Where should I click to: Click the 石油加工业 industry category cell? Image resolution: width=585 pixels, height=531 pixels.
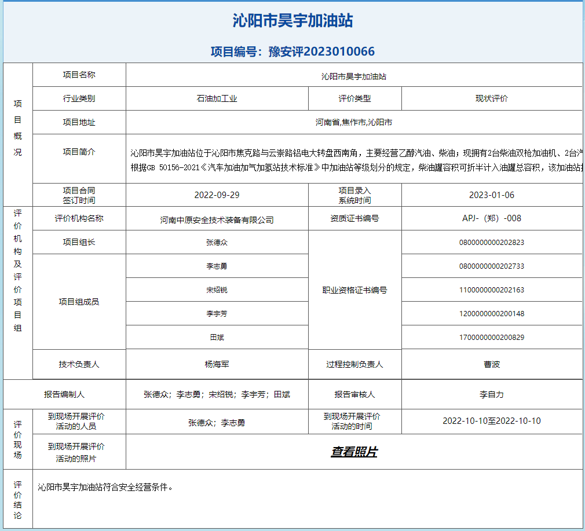click(x=217, y=98)
